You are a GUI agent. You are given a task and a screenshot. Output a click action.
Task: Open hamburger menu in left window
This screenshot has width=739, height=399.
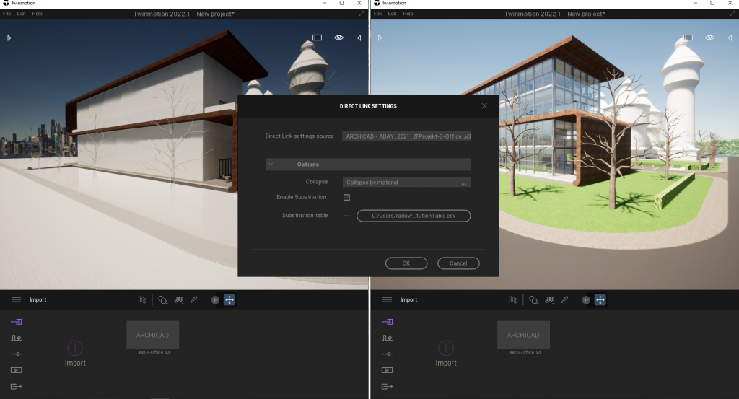[x=16, y=299]
